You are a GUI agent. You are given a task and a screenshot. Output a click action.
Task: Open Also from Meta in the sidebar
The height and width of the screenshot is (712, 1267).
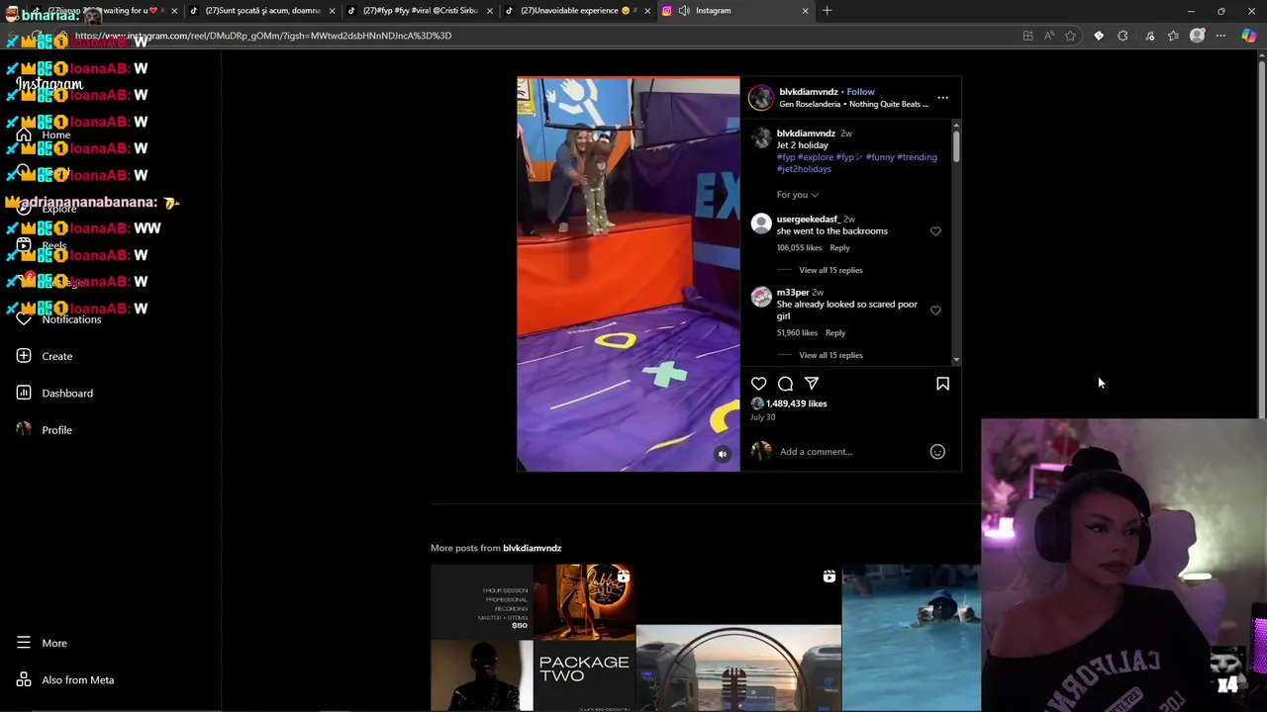(65, 680)
